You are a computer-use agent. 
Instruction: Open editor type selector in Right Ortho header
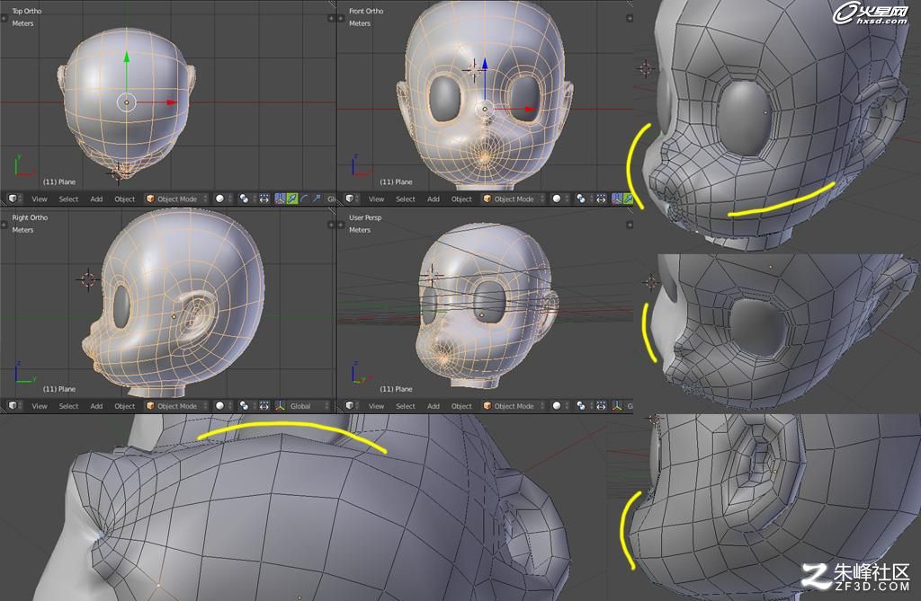pos(14,405)
